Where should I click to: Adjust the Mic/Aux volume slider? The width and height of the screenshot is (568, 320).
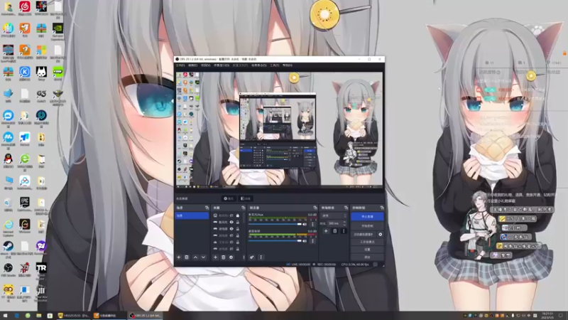click(275, 224)
